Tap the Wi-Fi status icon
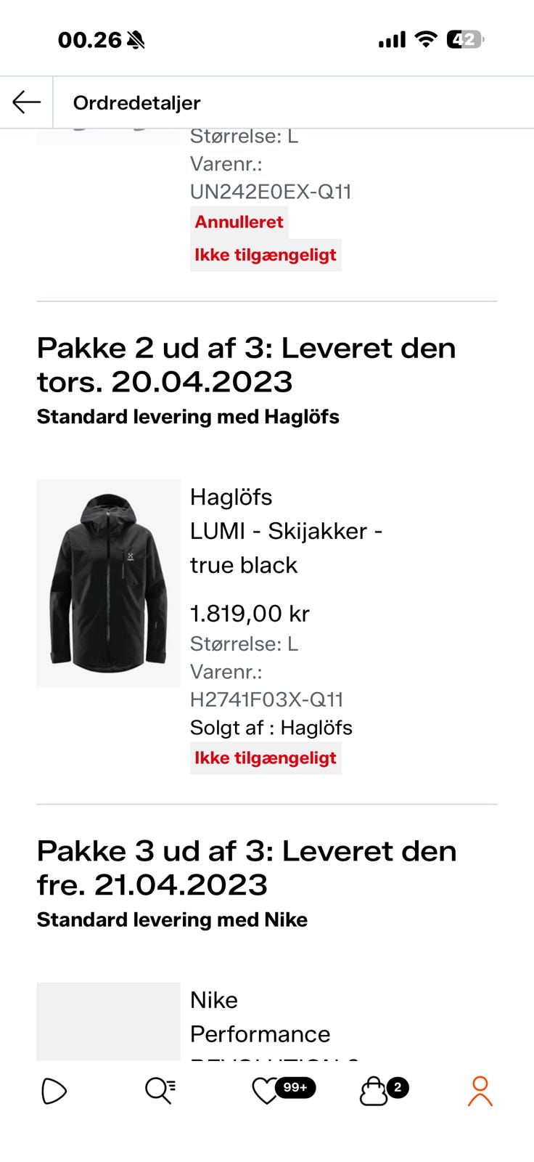Image resolution: width=534 pixels, height=1162 pixels. click(426, 39)
